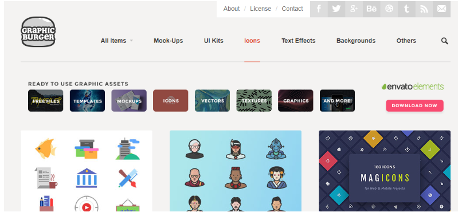458x216 pixels.
Task: Click the Download Now button
Action: pyautogui.click(x=414, y=105)
